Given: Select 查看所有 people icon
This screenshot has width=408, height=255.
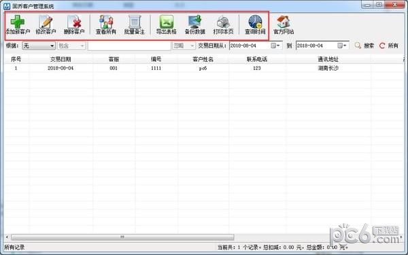Looking at the screenshot, I should click(x=106, y=22).
